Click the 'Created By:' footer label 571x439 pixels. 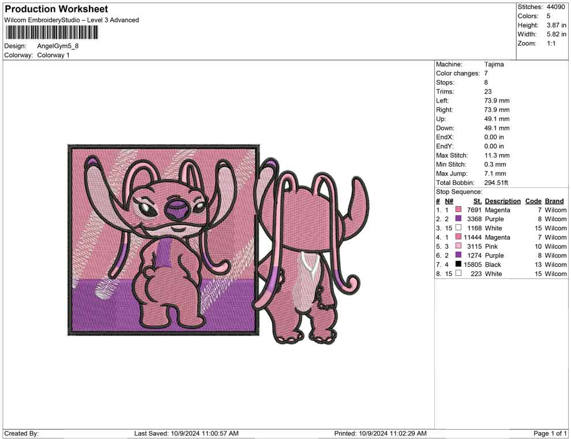pyautogui.click(x=21, y=433)
